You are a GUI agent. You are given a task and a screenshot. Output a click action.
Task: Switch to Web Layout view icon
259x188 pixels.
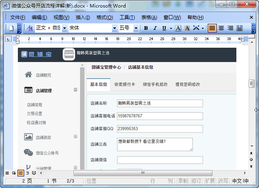14,173
